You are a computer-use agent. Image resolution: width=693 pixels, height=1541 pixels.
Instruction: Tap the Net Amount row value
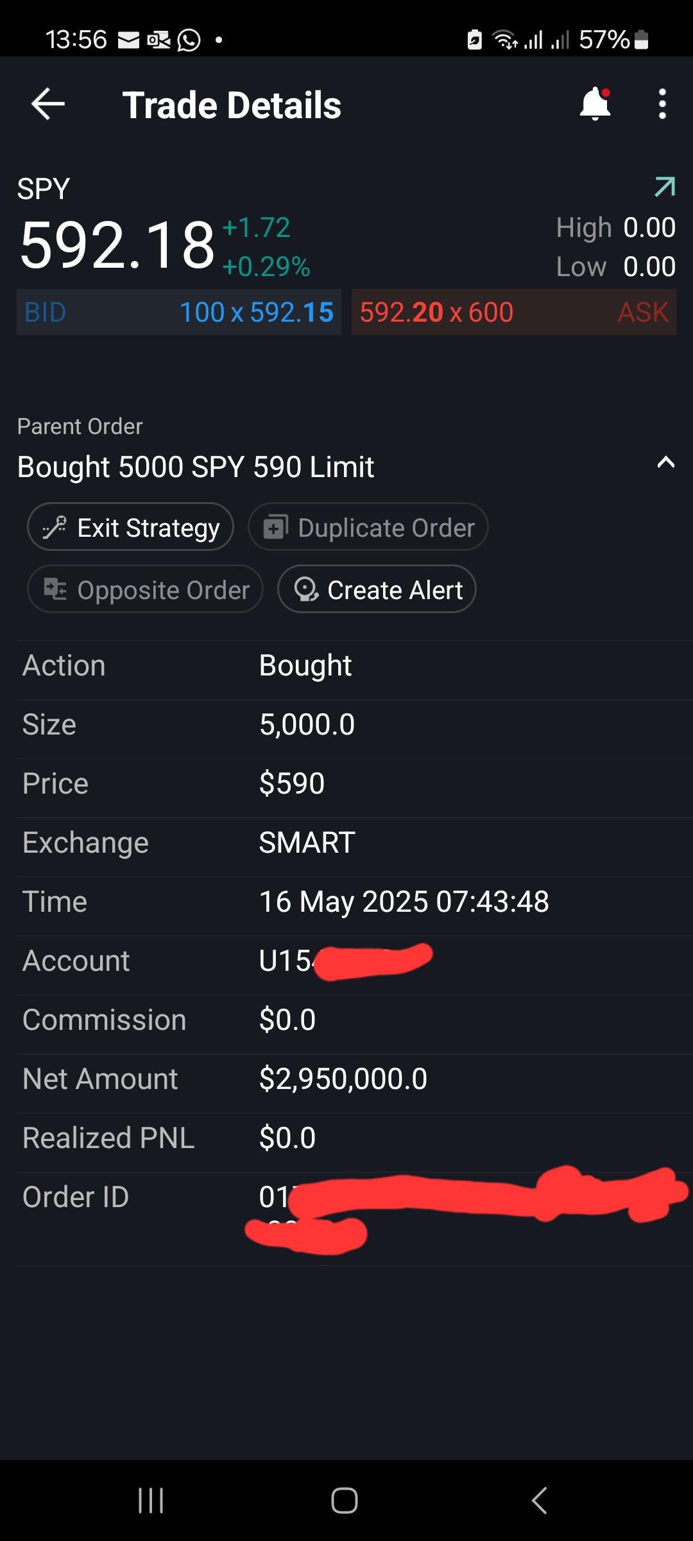tap(343, 1079)
